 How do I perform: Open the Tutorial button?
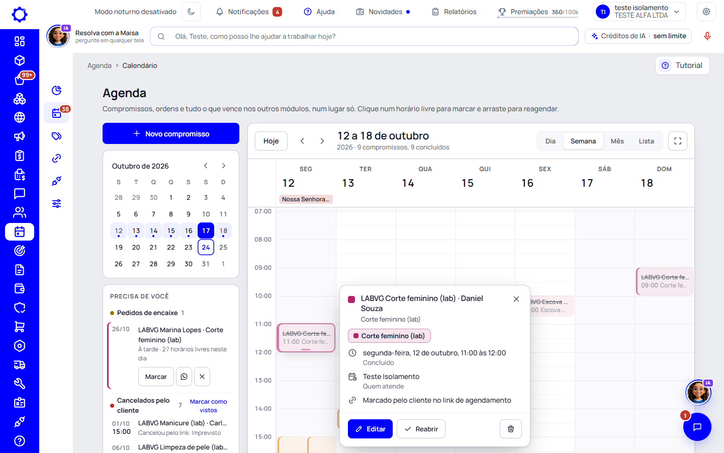(x=682, y=65)
